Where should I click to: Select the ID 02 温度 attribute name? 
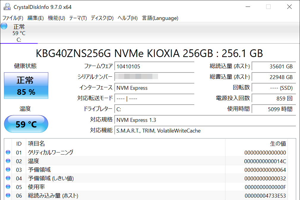pos(34,161)
